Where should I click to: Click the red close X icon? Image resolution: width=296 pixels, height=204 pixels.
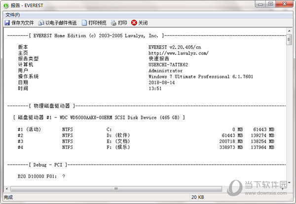[x=134, y=23]
